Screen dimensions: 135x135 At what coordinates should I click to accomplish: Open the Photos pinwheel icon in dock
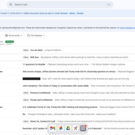coord(61,128)
